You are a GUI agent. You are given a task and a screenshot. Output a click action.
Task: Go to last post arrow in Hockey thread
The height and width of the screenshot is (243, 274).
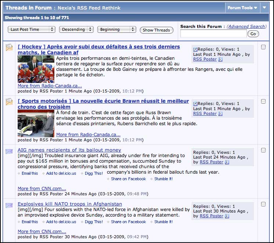(220, 59)
